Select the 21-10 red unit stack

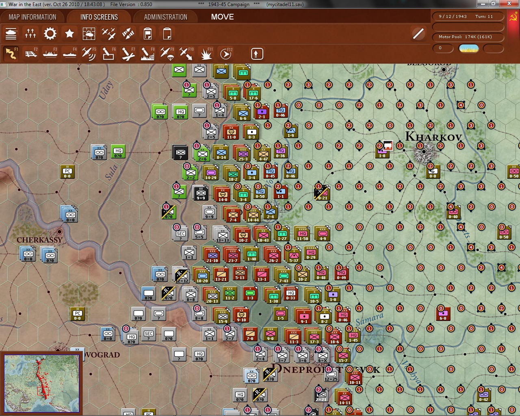212,255
